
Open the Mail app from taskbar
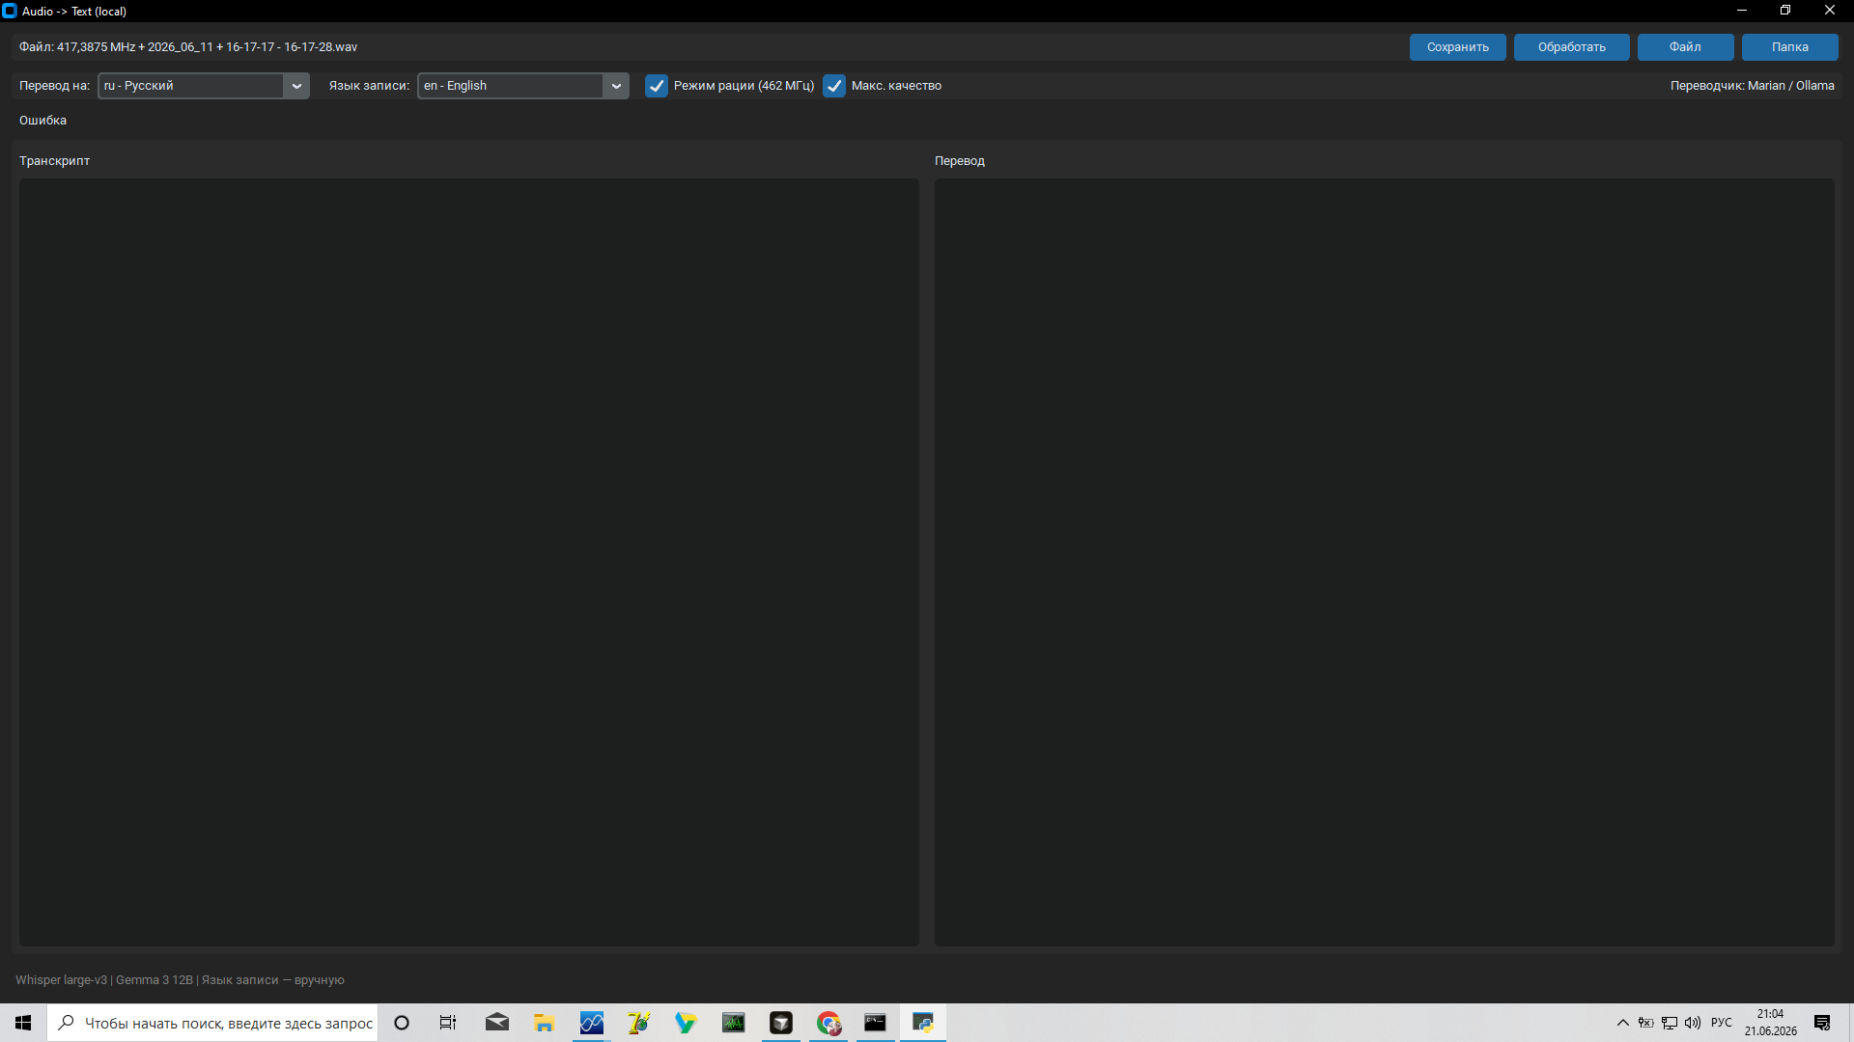point(497,1023)
